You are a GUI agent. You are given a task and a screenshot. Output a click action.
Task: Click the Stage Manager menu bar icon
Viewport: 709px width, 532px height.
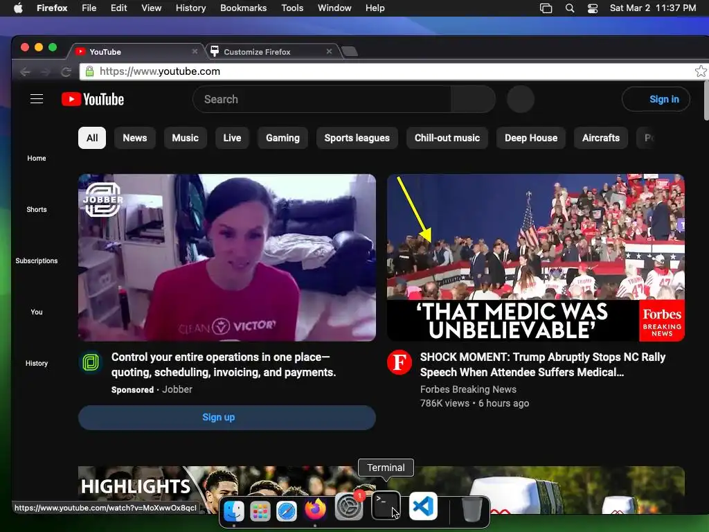click(546, 8)
